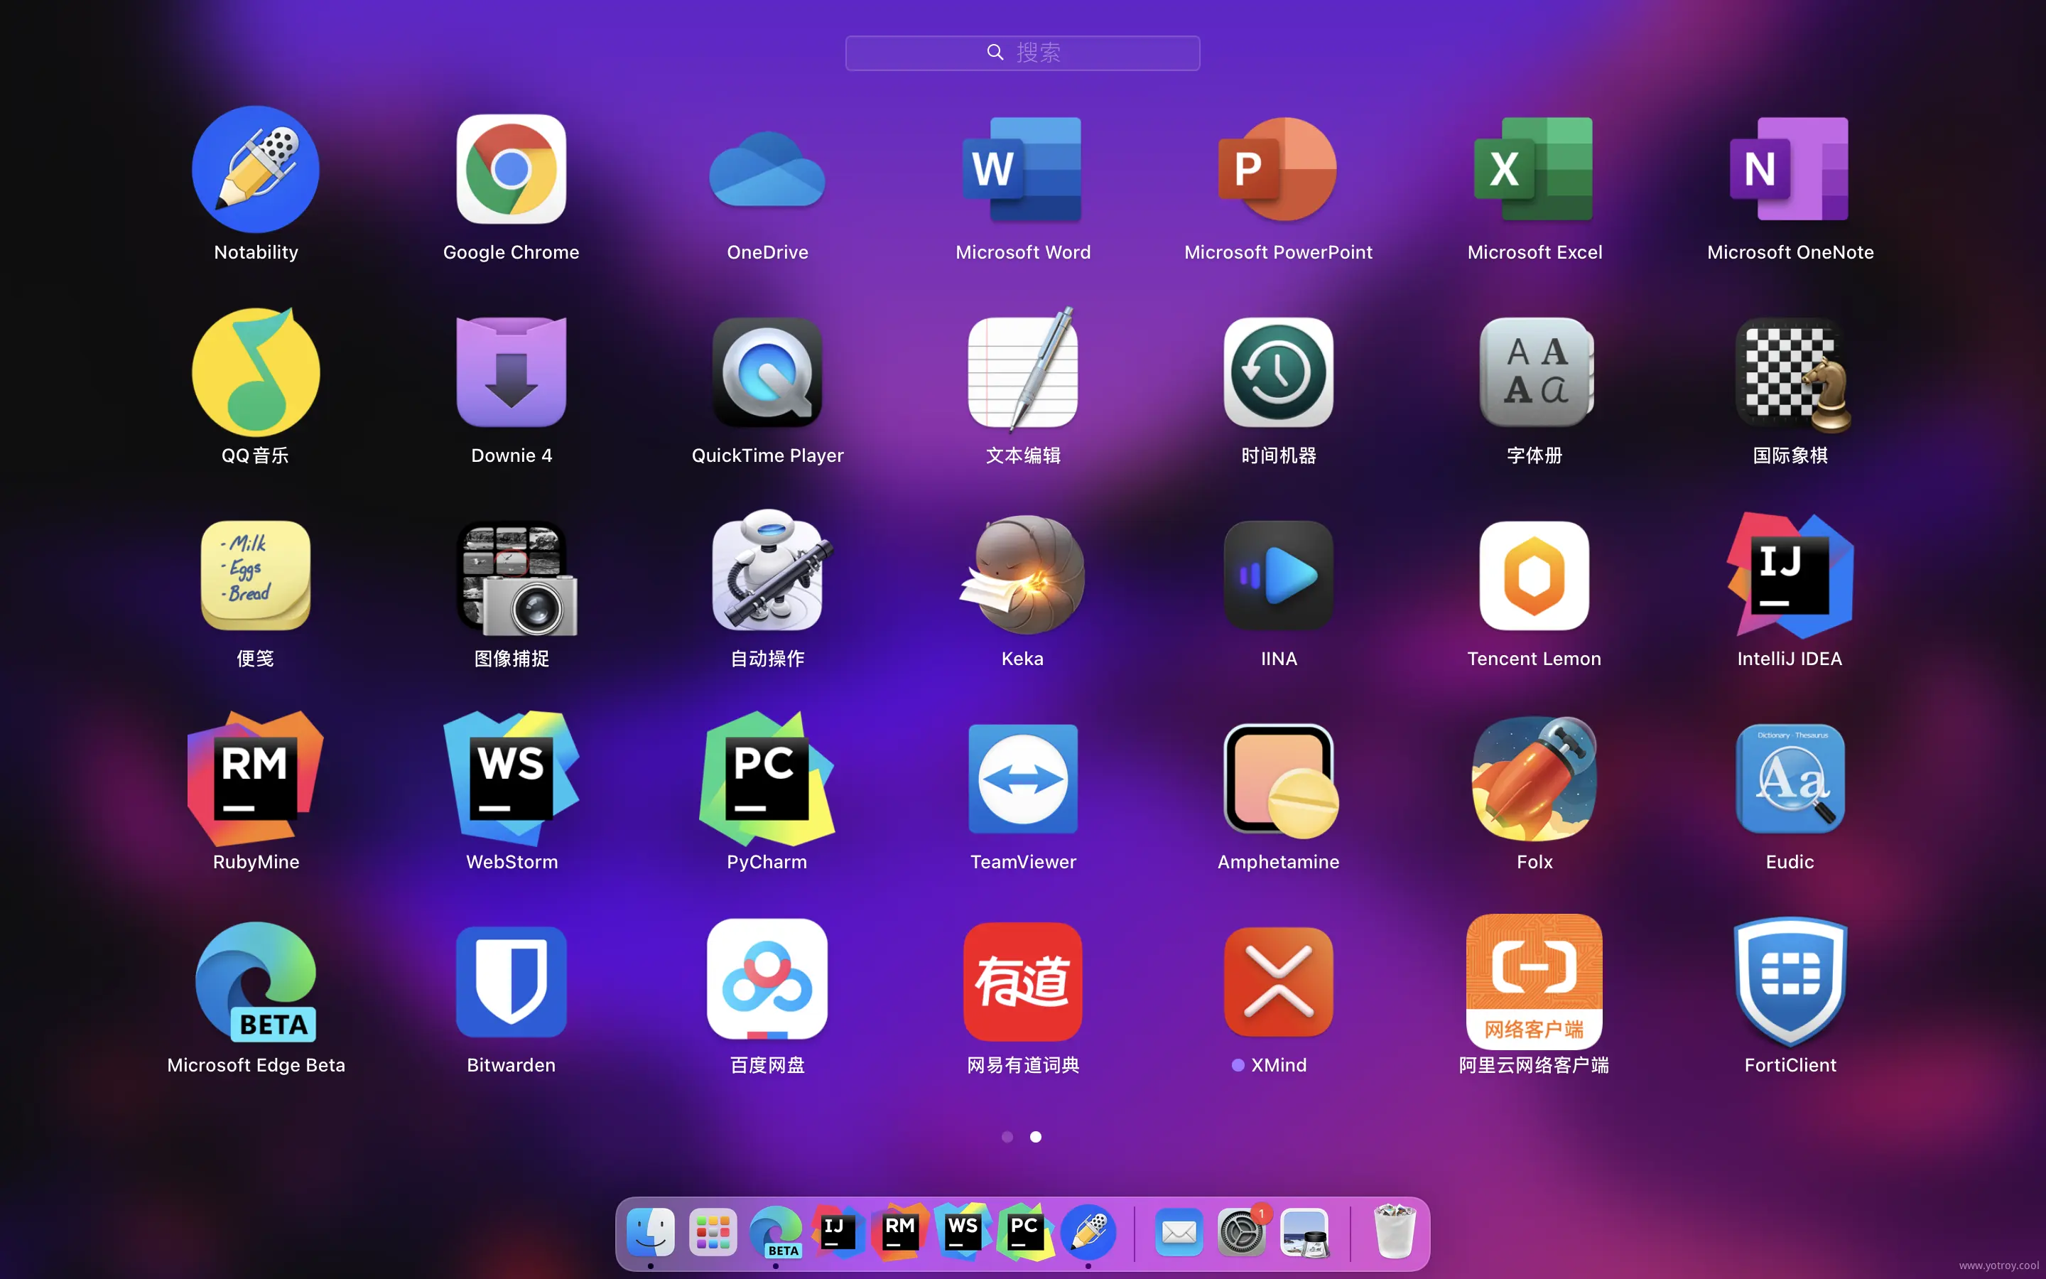Open IntelliJ IDEA from the Dock
This screenshot has height=1279, width=2046.
click(838, 1233)
